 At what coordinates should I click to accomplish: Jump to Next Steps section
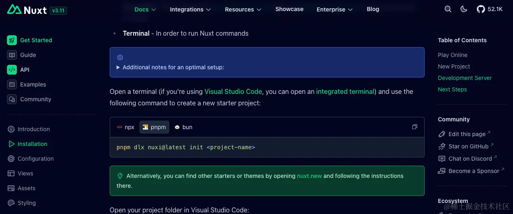[x=452, y=89]
